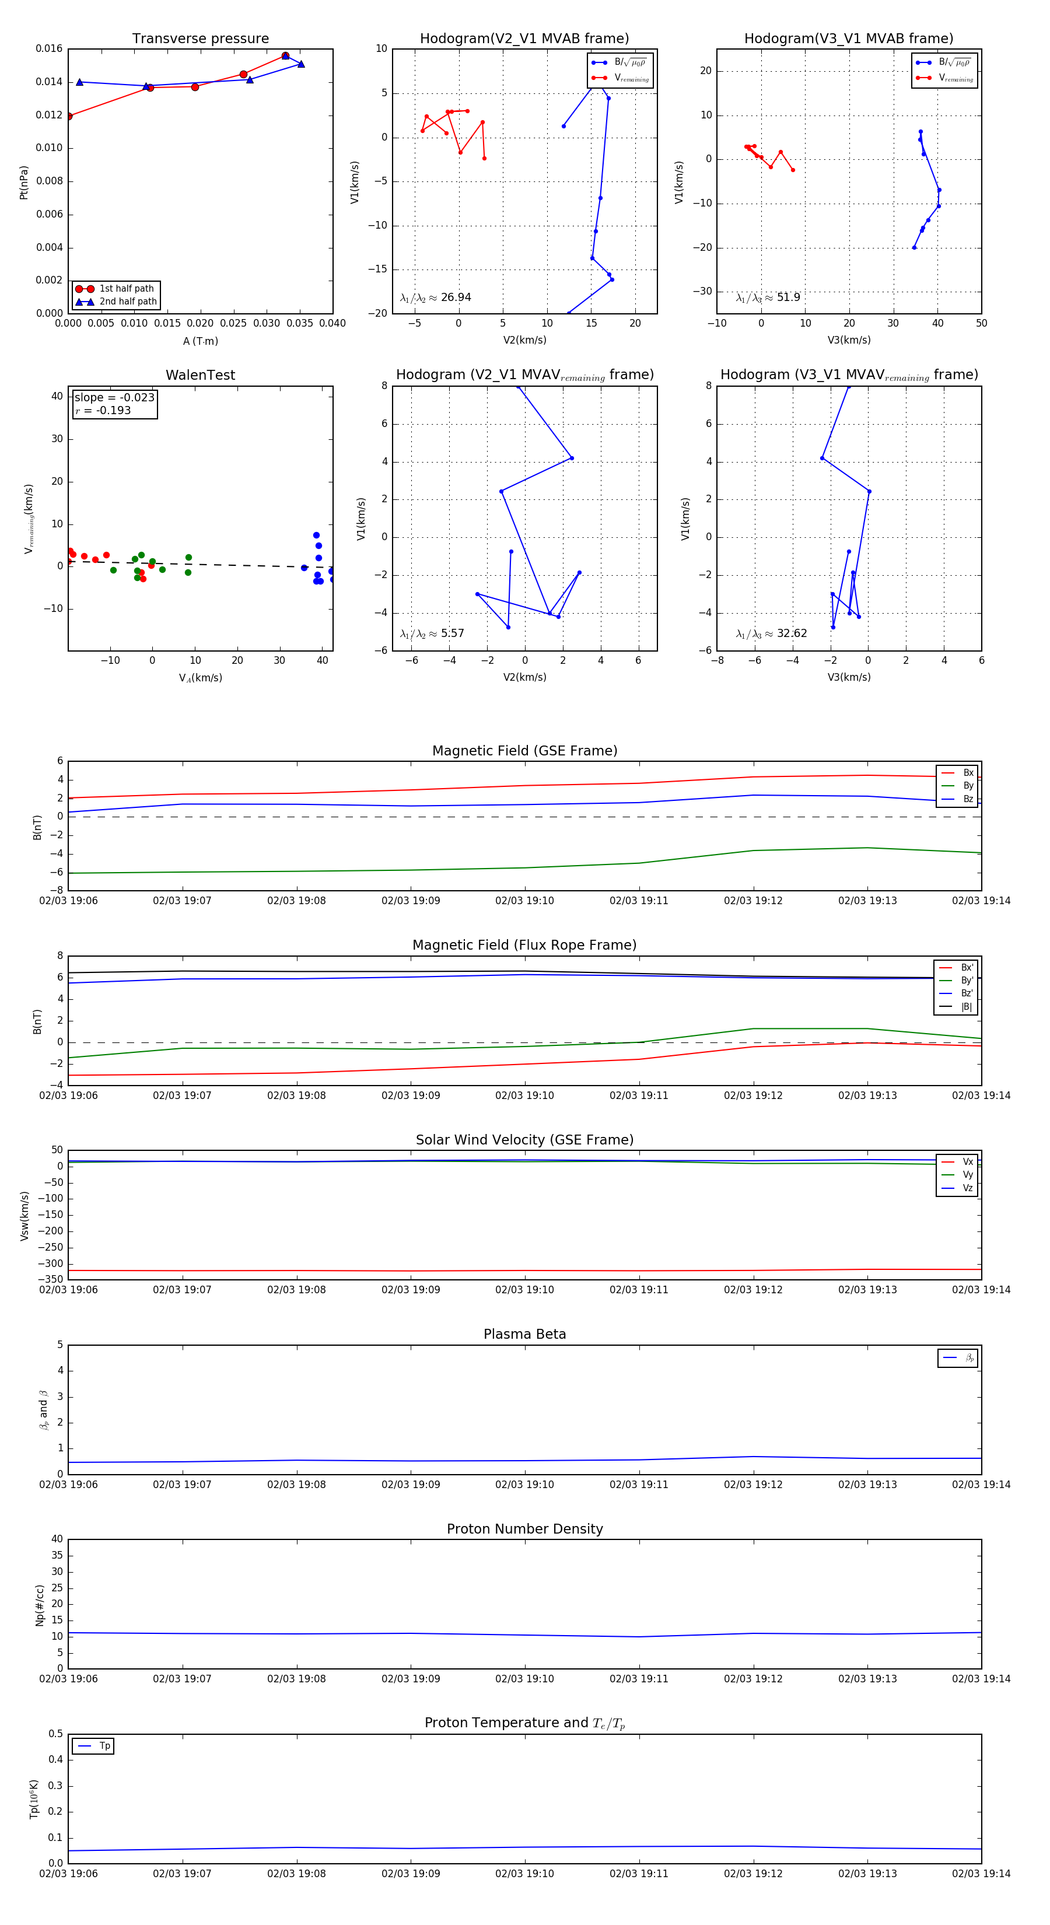Click 'Hodogram (V2_V1 MVAV remaining frame)' title
The width and height of the screenshot is (1050, 1925).
coord(524,375)
